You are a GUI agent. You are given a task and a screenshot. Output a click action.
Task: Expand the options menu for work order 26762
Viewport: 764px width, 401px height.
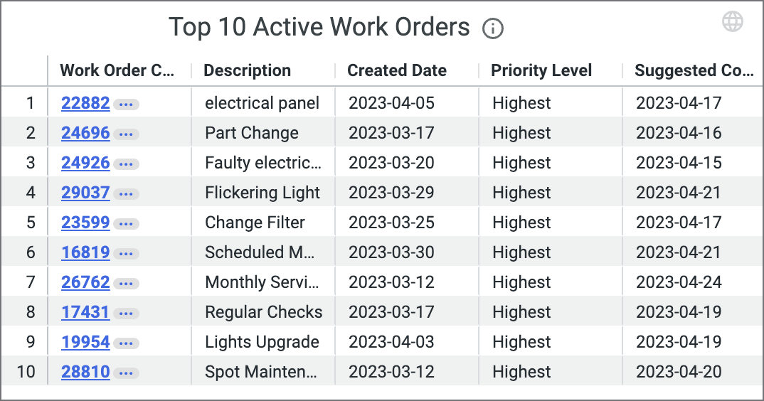tap(126, 283)
